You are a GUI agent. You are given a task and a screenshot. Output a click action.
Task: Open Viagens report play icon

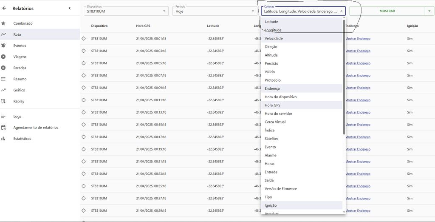point(3,57)
